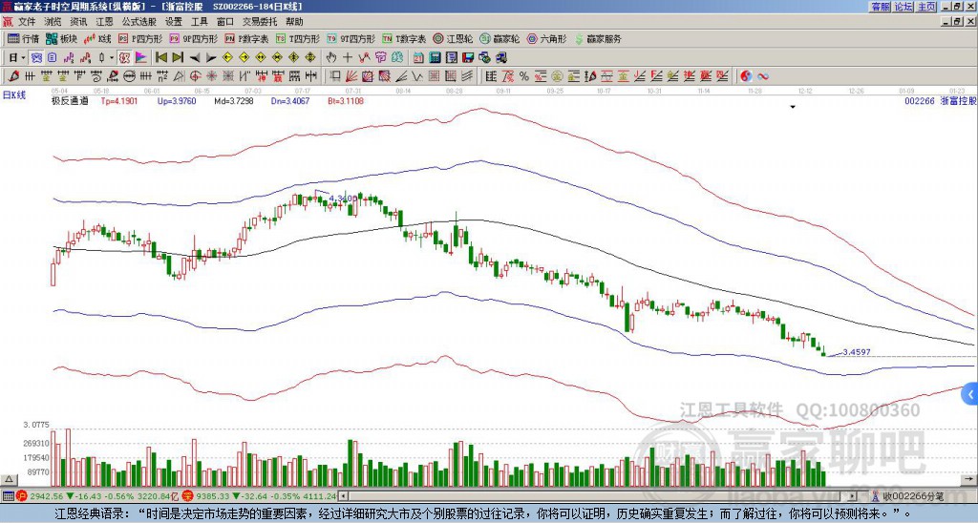978x523 pixels.
Task: Open the 9T四方形 tool
Action: (351, 38)
